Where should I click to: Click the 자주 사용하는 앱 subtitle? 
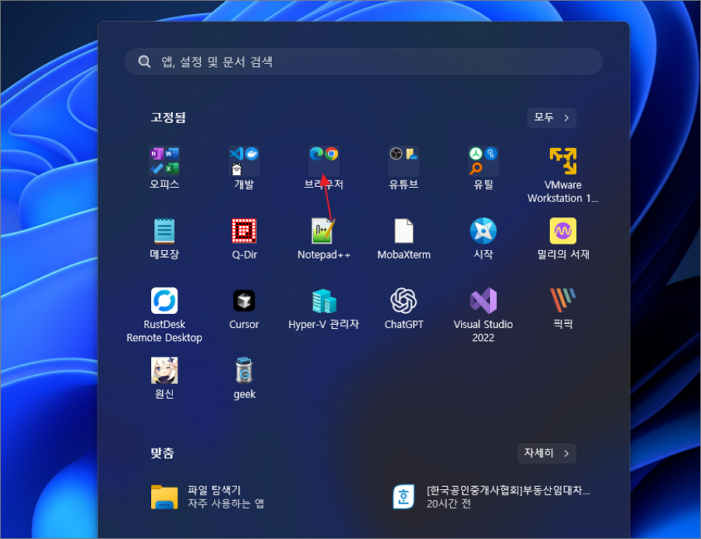point(225,504)
